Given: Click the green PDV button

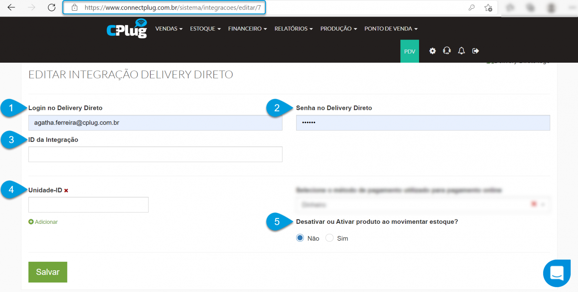Looking at the screenshot, I should tap(410, 51).
